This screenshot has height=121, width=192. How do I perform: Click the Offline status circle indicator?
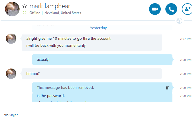pyautogui.click(x=25, y=13)
